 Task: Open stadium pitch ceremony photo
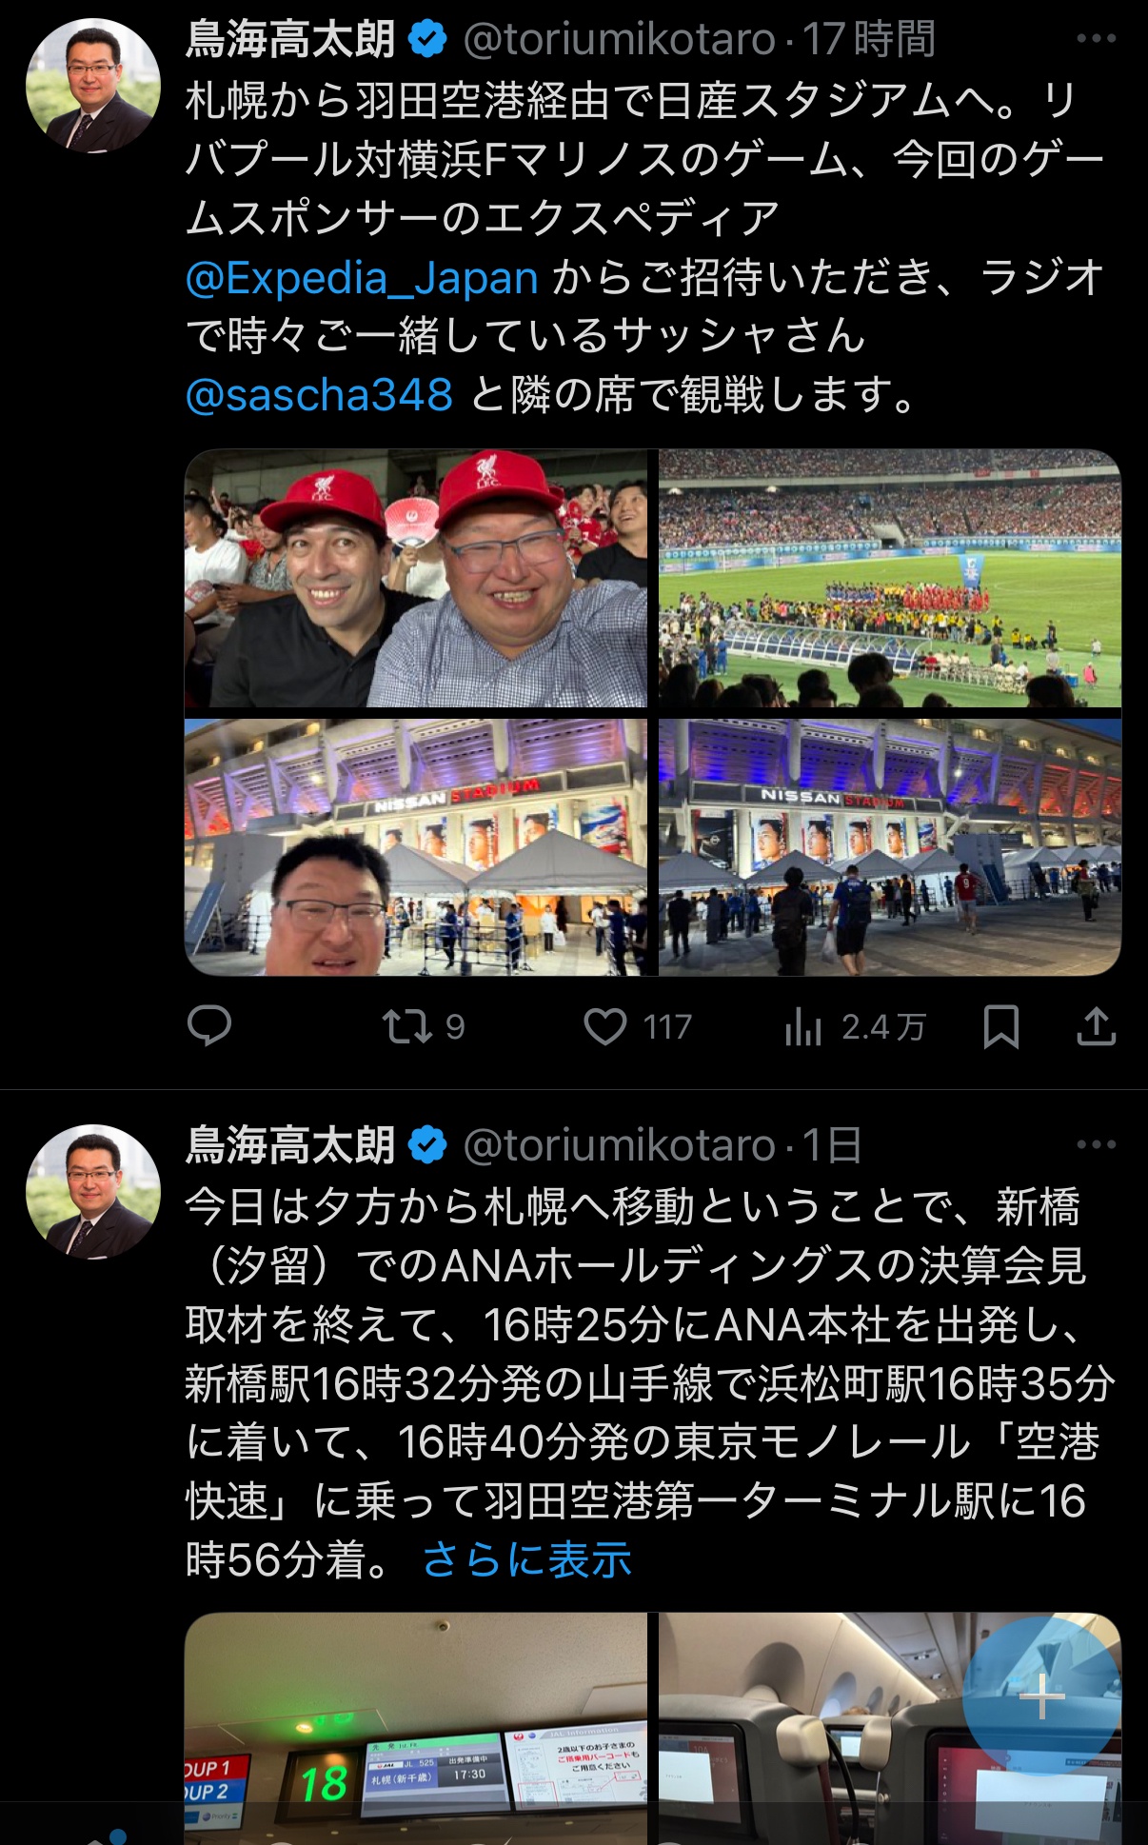(890, 578)
